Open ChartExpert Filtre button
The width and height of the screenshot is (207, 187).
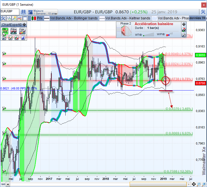[14, 31]
